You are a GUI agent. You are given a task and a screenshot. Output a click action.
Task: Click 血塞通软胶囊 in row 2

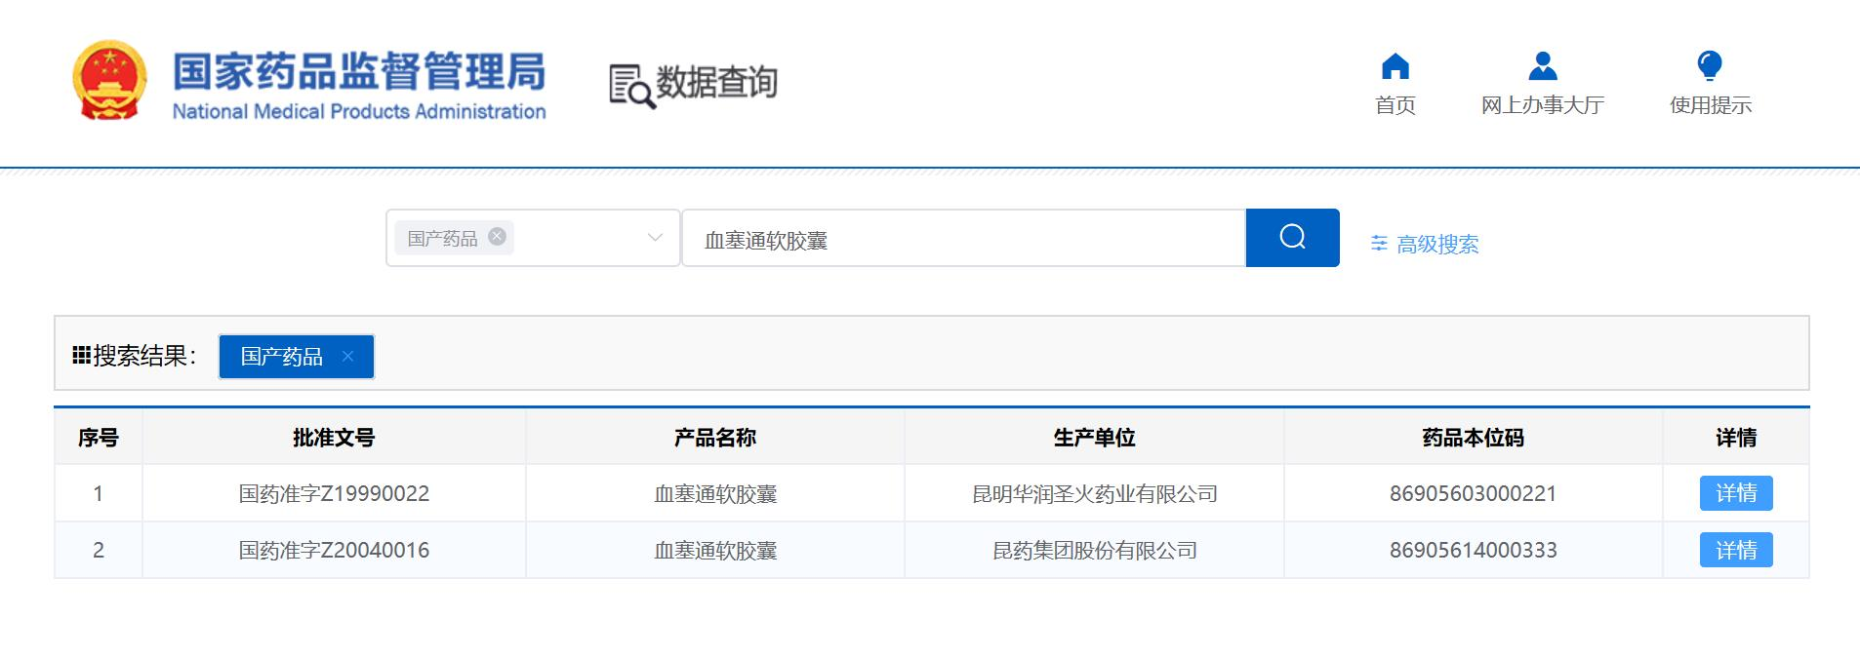click(715, 551)
